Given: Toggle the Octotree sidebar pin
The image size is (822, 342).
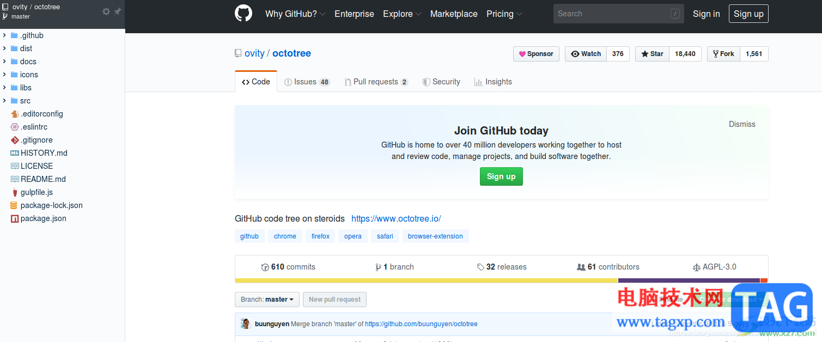Looking at the screenshot, I should (118, 11).
